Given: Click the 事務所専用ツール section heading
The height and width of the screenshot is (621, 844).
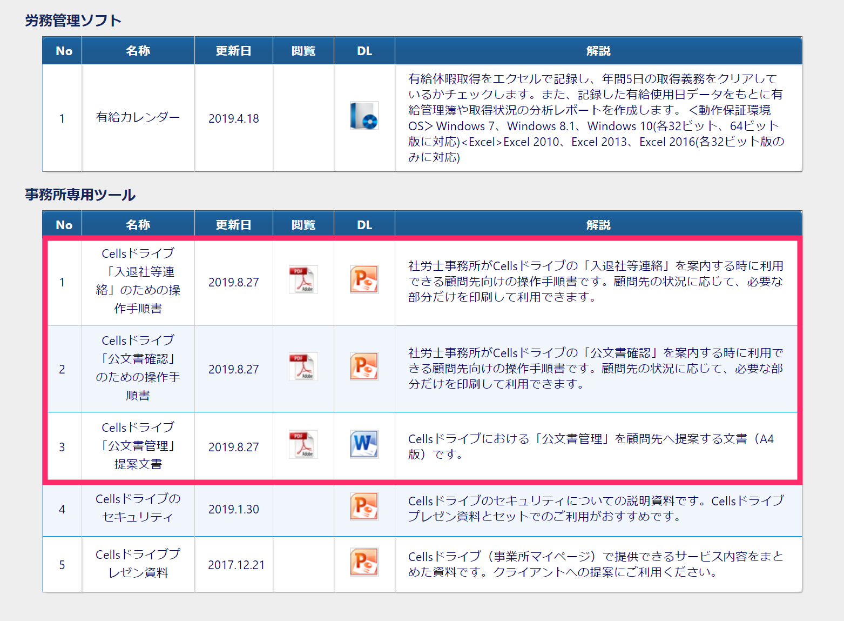Looking at the screenshot, I should point(80,195).
